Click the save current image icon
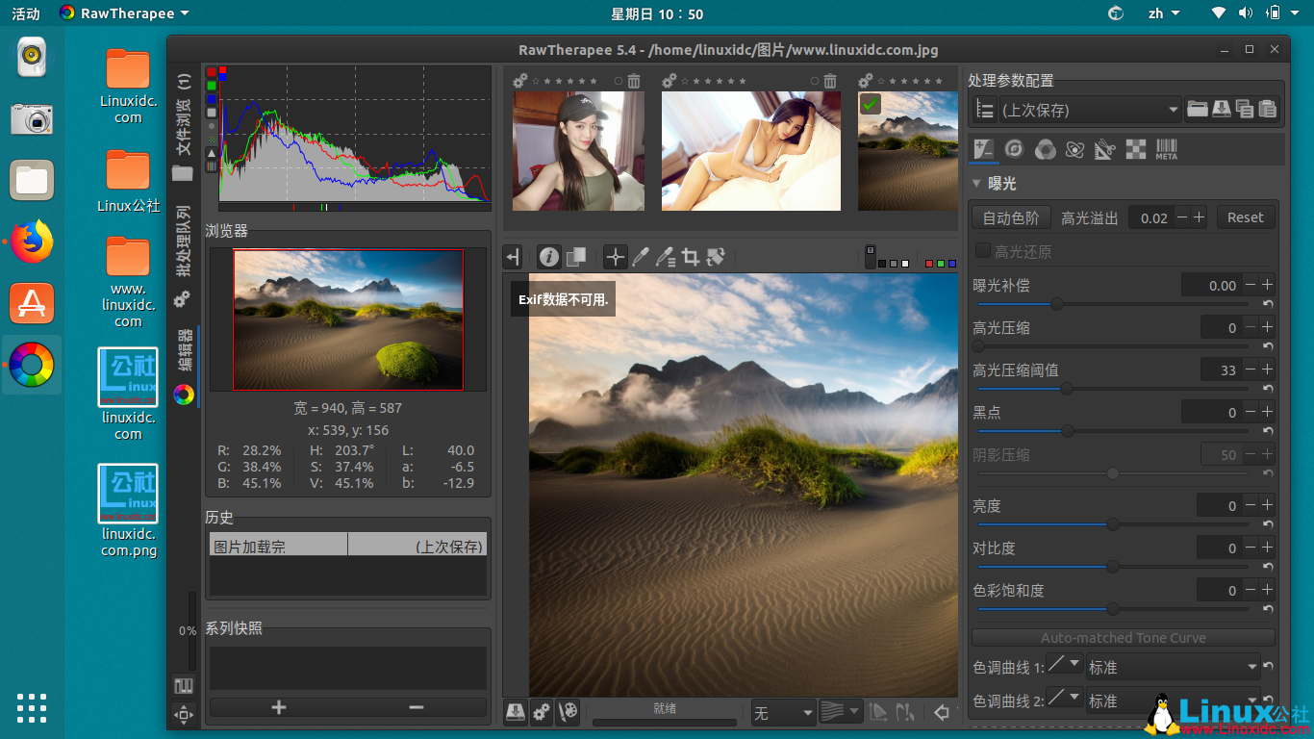Image resolution: width=1314 pixels, height=739 pixels. pos(516,712)
